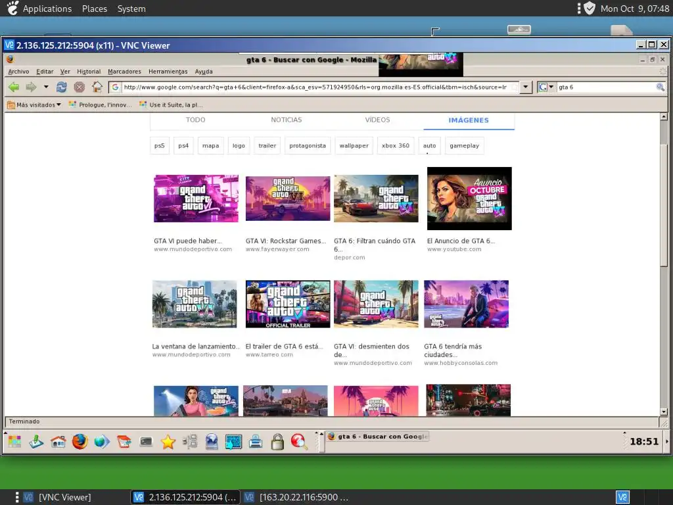Image resolution: width=673 pixels, height=505 pixels.
Task: Open 'El Anuncio de GTA 6...' YouTube thumbnail
Action: (469, 199)
